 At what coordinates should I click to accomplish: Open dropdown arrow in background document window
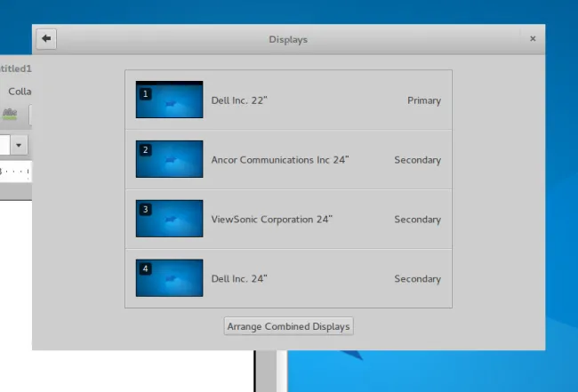(x=19, y=145)
